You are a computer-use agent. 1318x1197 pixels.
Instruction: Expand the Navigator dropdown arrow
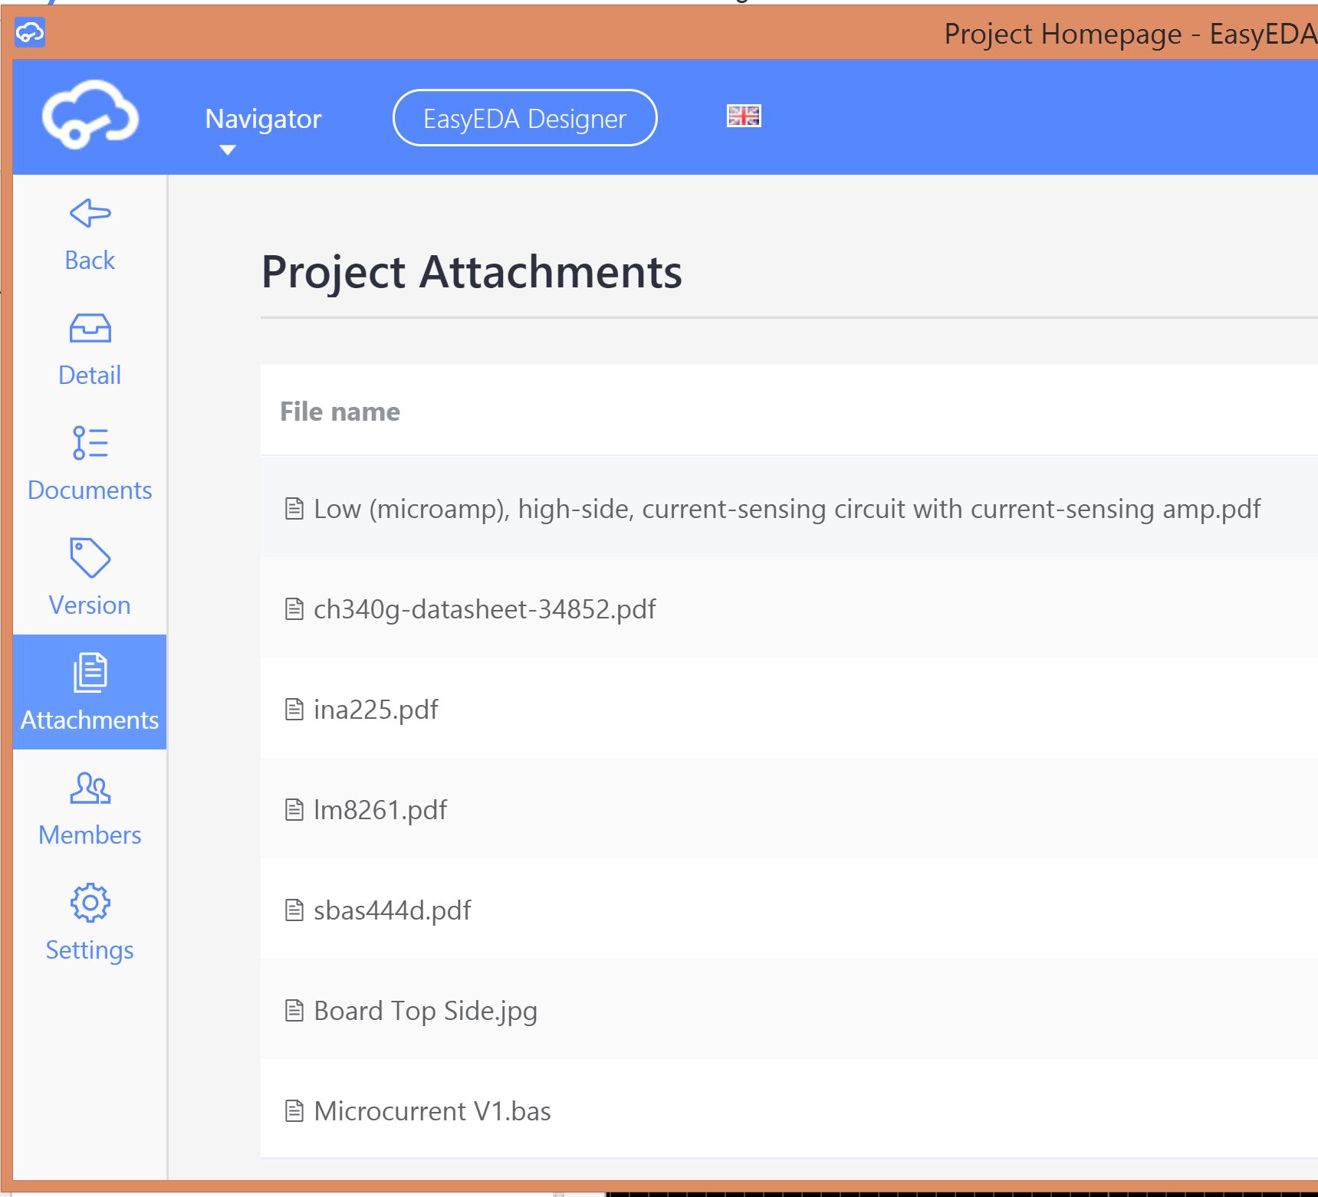227,150
